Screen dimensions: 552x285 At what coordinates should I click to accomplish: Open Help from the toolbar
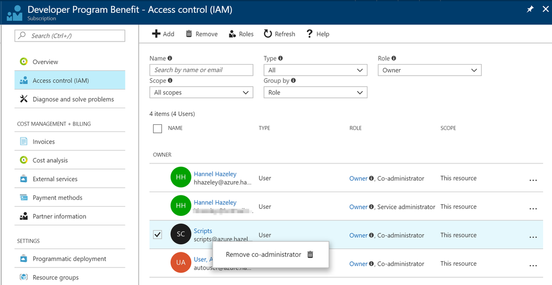point(318,34)
